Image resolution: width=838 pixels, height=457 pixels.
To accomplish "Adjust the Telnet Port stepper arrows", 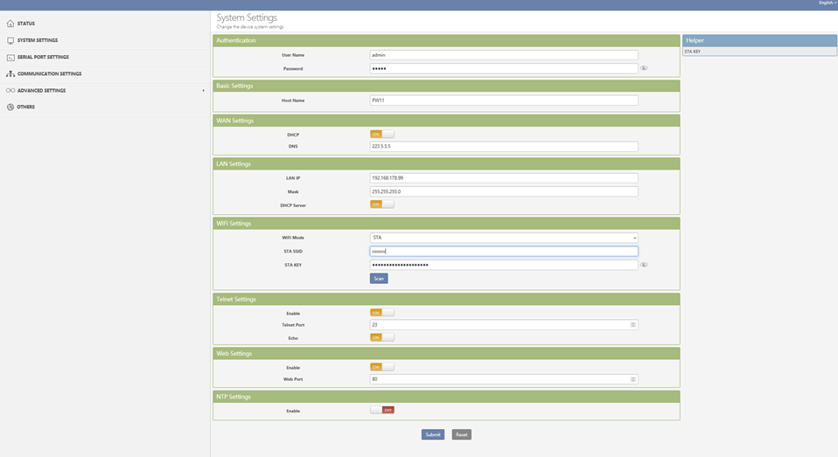I will pyautogui.click(x=632, y=324).
